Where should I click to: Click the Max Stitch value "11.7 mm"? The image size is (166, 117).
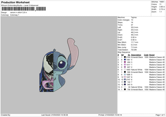134,42
